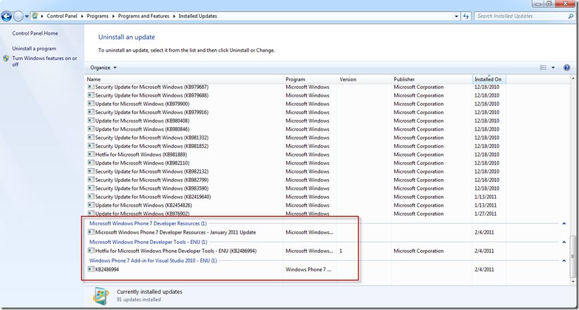
Task: Click the icon of the KB979687 security update
Action: pyautogui.click(x=91, y=87)
